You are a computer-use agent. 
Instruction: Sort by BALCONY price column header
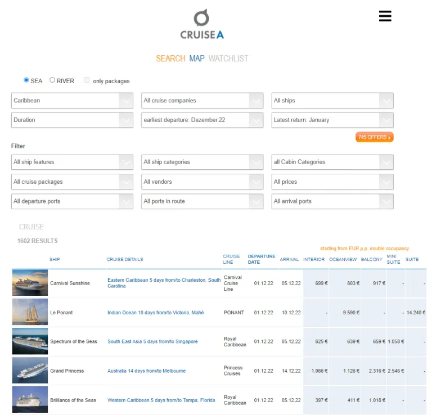point(372,259)
